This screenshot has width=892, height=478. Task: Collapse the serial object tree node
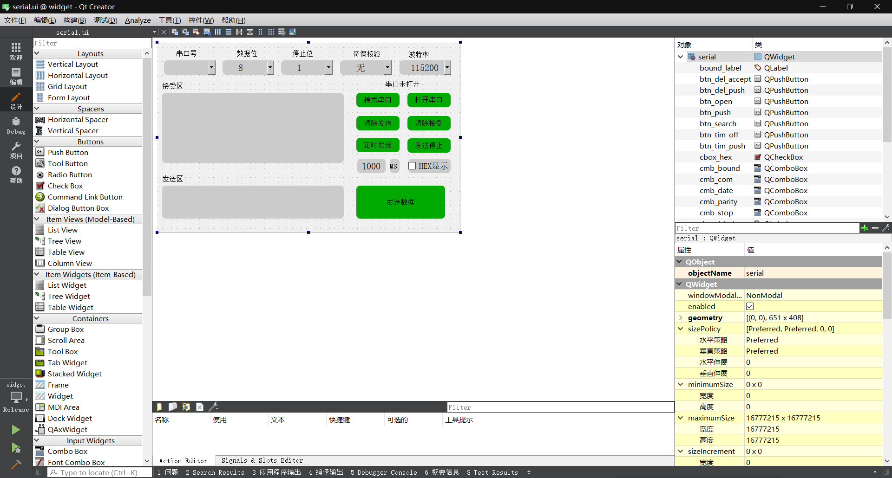681,57
